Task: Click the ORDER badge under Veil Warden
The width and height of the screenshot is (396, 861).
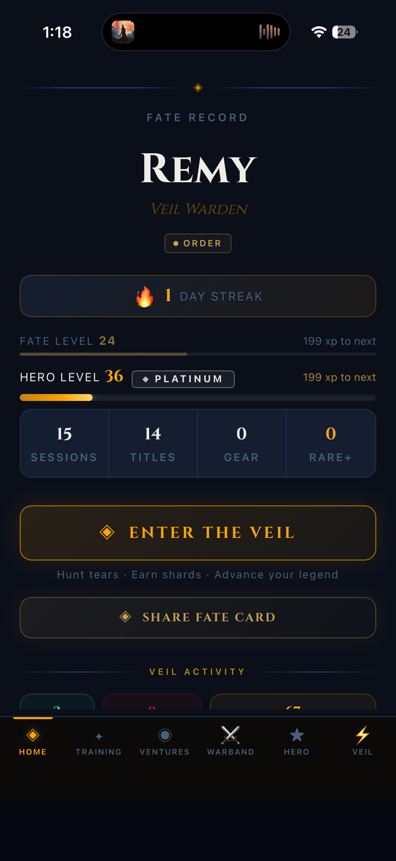Action: tap(198, 243)
